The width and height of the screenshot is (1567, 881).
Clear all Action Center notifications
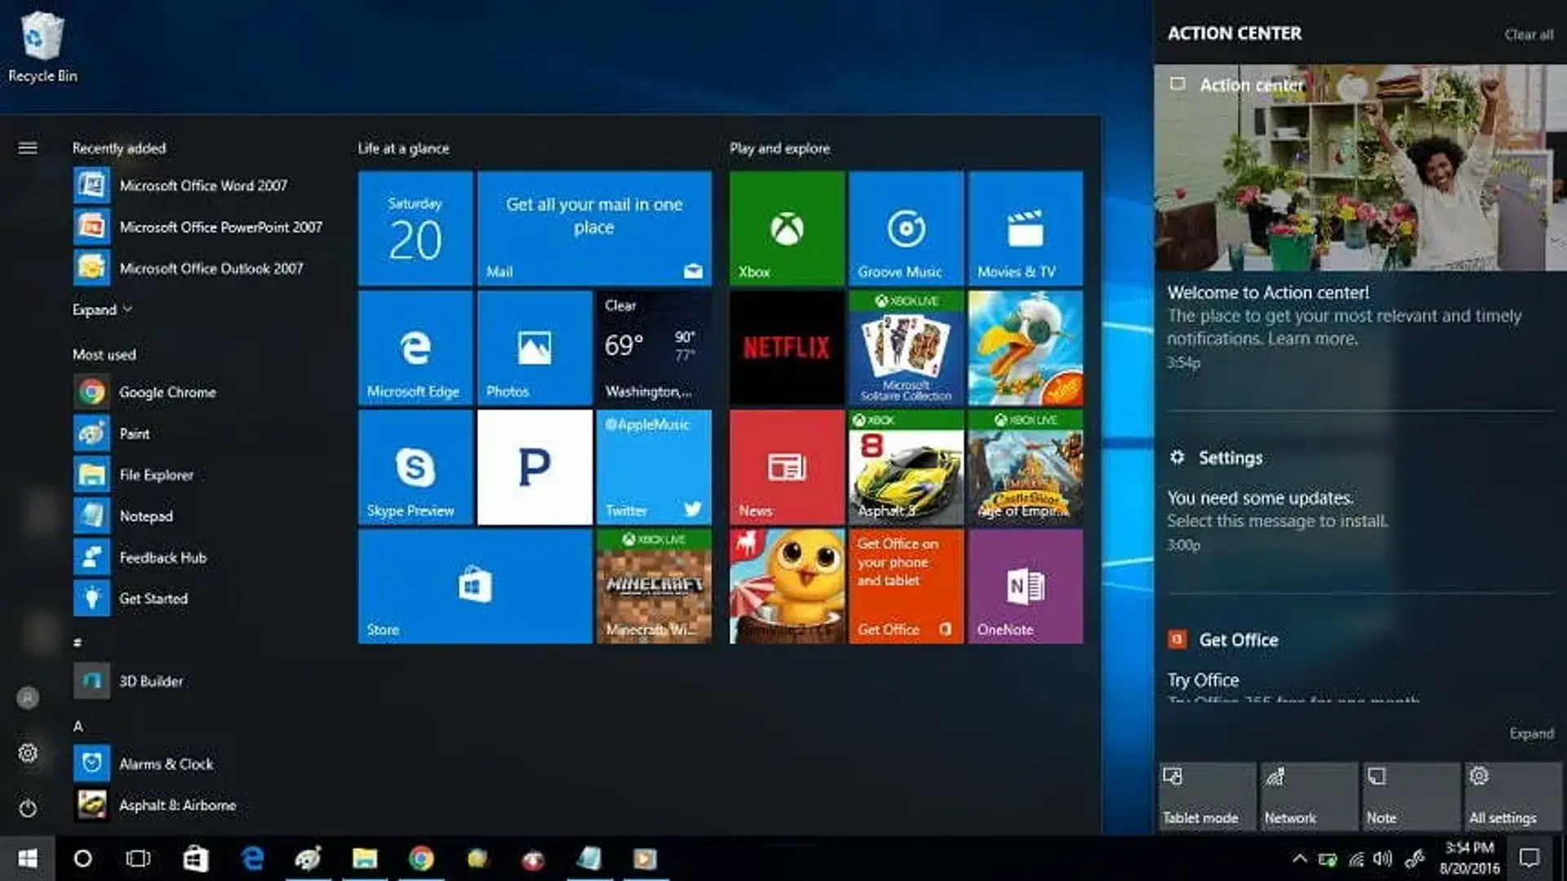tap(1529, 34)
